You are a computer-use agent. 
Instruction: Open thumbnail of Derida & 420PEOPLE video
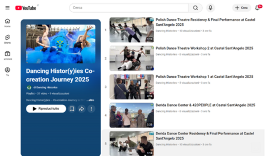(x=132, y=115)
